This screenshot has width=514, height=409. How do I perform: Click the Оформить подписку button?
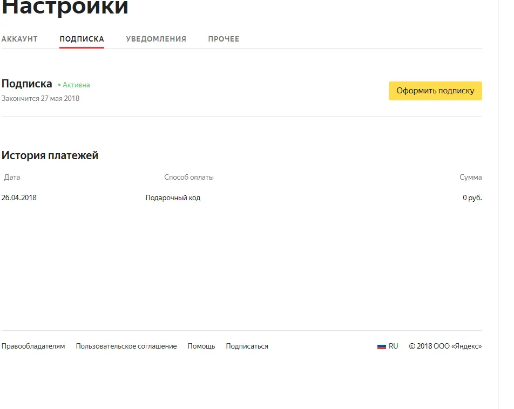click(435, 91)
